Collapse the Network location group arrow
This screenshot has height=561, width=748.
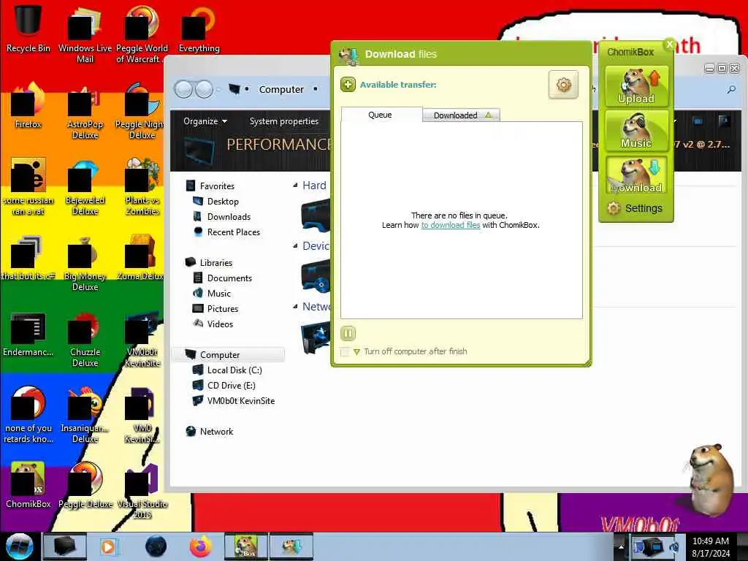pyautogui.click(x=295, y=306)
